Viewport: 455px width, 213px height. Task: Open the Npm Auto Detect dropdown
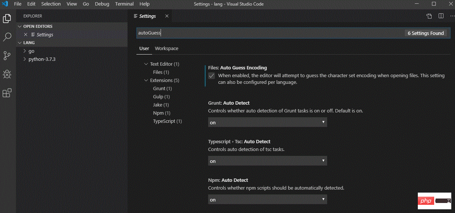click(267, 200)
